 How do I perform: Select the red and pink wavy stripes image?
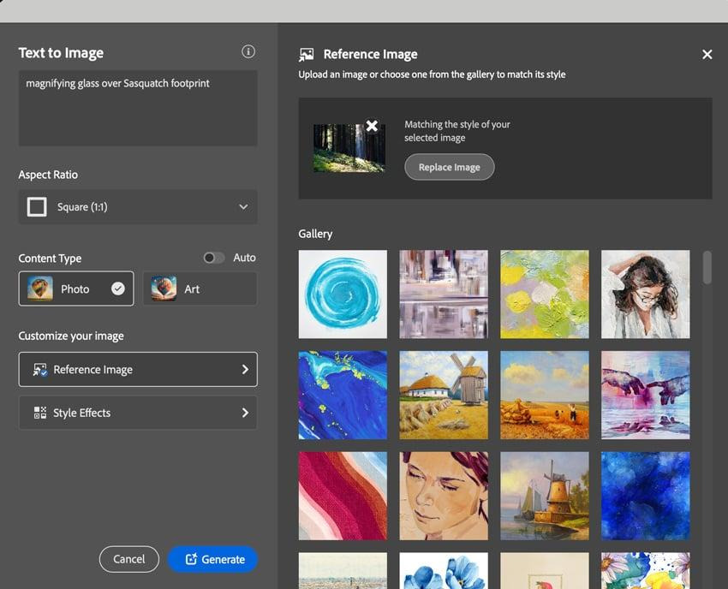(x=343, y=496)
